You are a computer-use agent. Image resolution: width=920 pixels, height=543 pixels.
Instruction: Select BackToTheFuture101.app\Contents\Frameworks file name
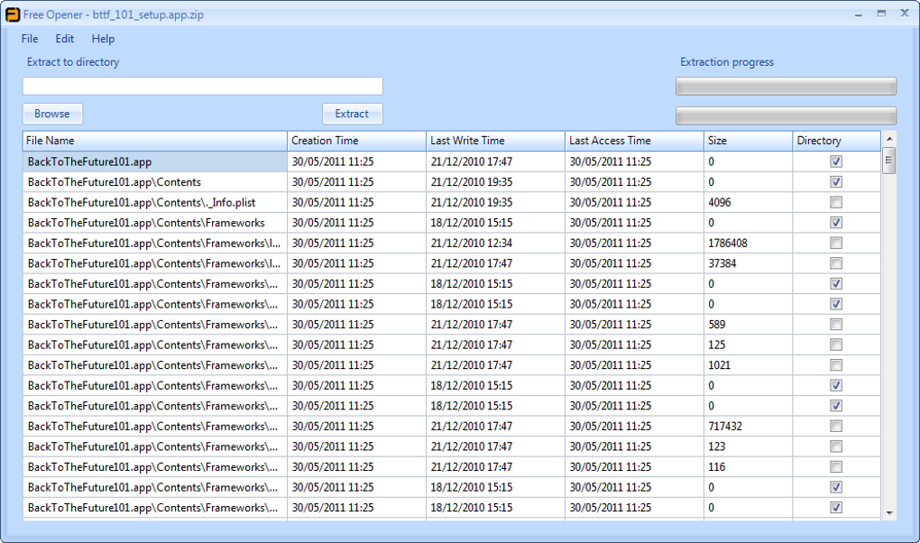tap(146, 223)
